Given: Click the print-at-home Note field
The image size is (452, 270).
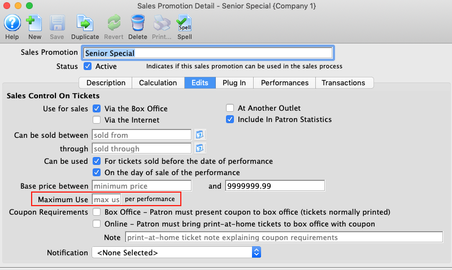Looking at the screenshot, I should [x=284, y=237].
